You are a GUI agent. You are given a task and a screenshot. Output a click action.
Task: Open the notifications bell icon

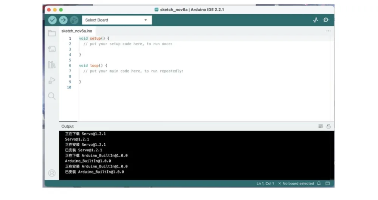[x=319, y=183]
